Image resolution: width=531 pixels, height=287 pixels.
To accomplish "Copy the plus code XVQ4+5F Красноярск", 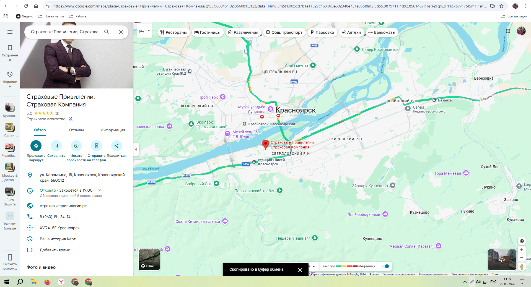I will 60,228.
